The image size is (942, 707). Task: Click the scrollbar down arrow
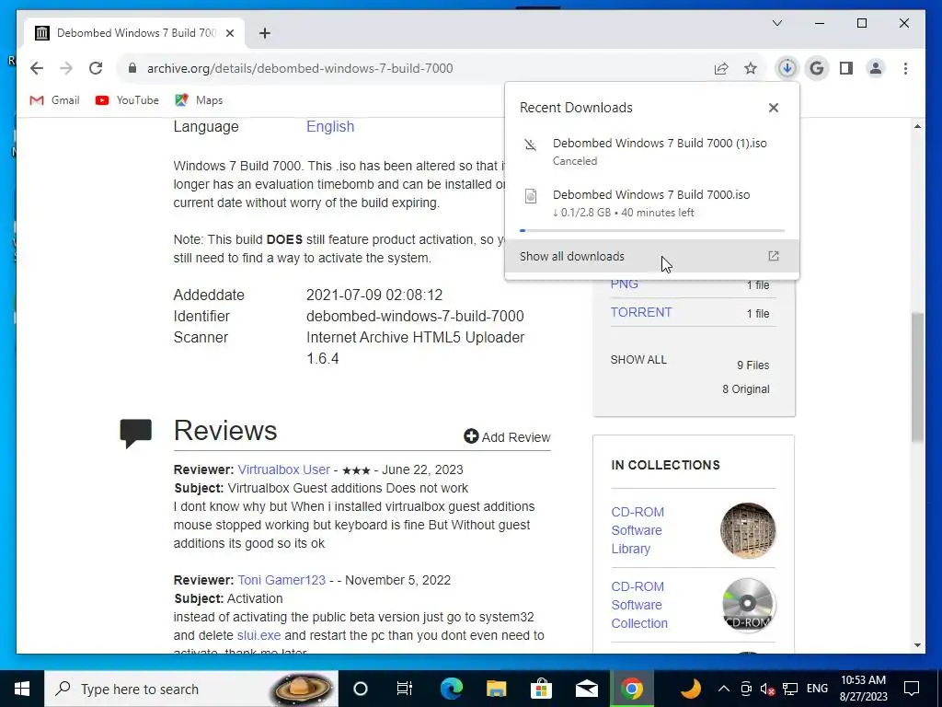pos(917,645)
